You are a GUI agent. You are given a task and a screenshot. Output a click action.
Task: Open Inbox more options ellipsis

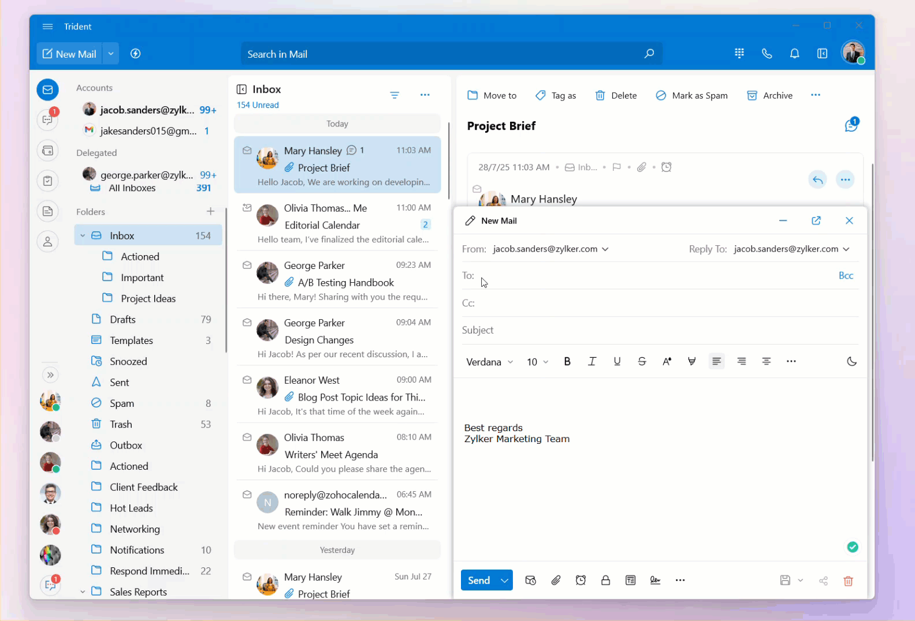click(x=425, y=95)
